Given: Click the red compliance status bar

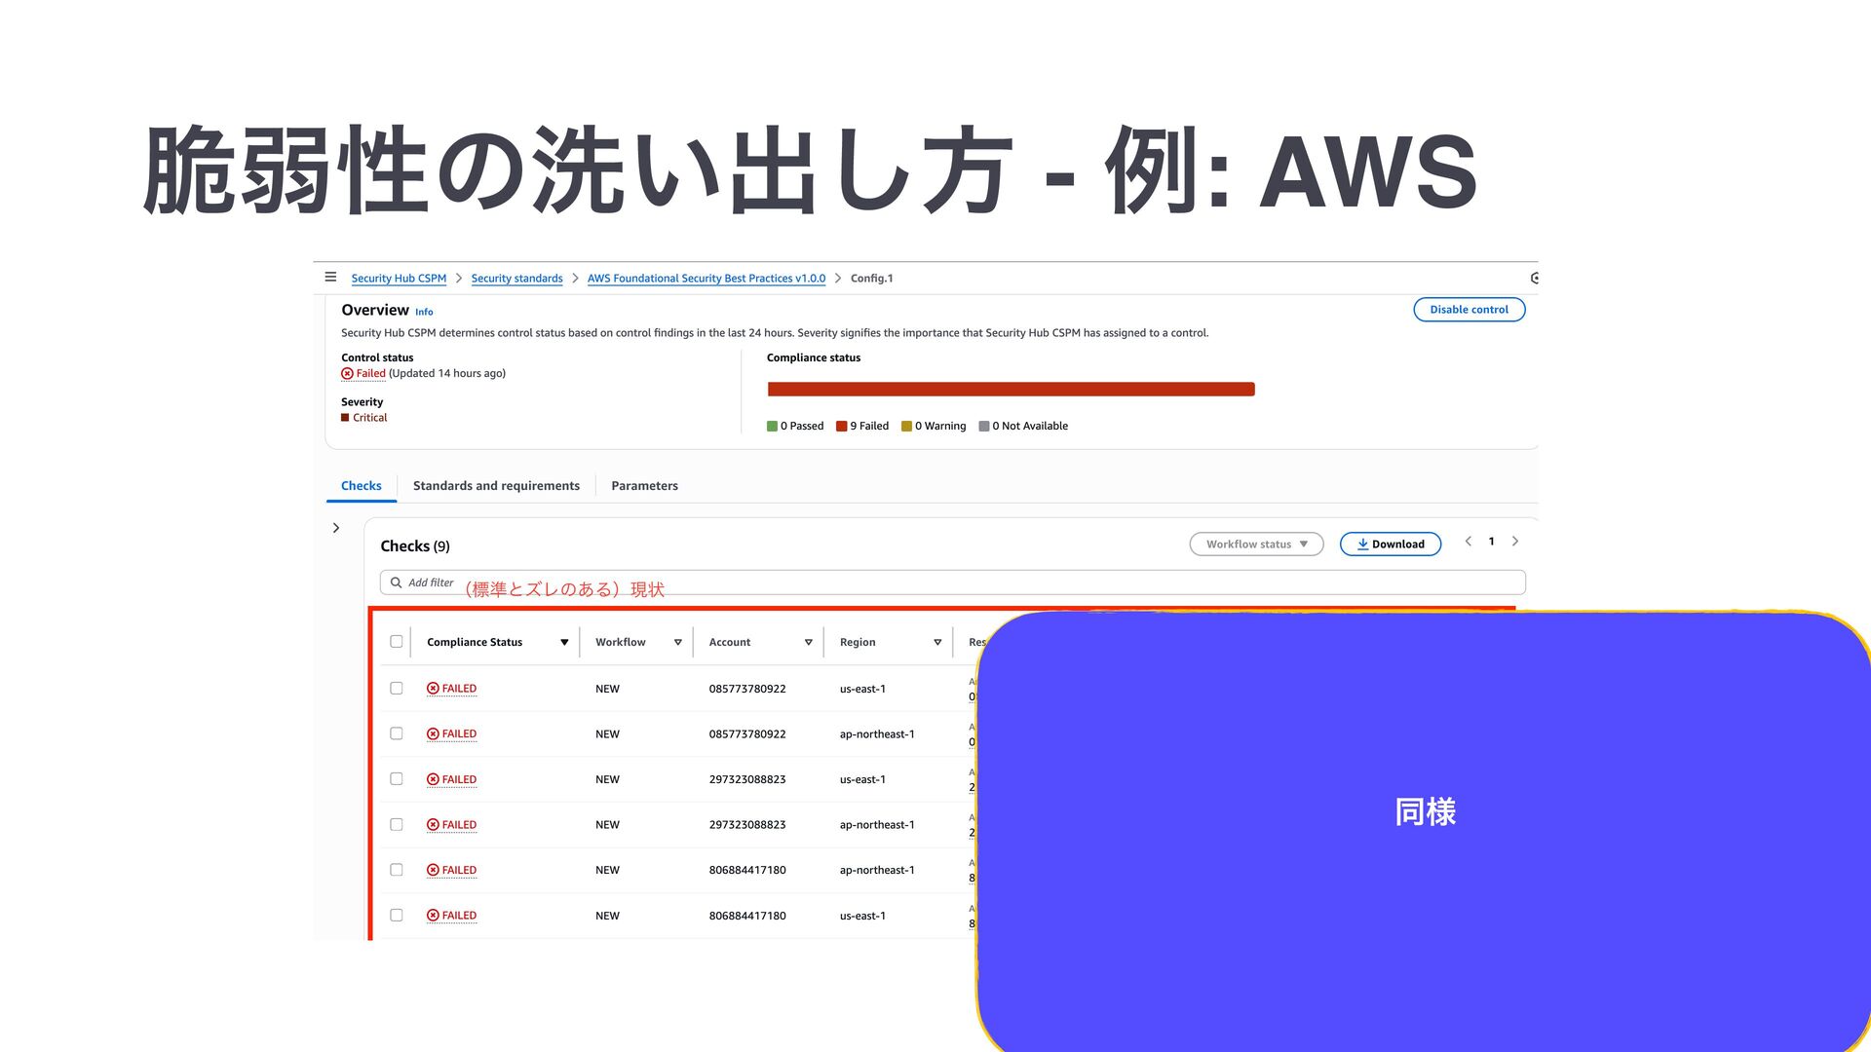Looking at the screenshot, I should pyautogui.click(x=1011, y=390).
